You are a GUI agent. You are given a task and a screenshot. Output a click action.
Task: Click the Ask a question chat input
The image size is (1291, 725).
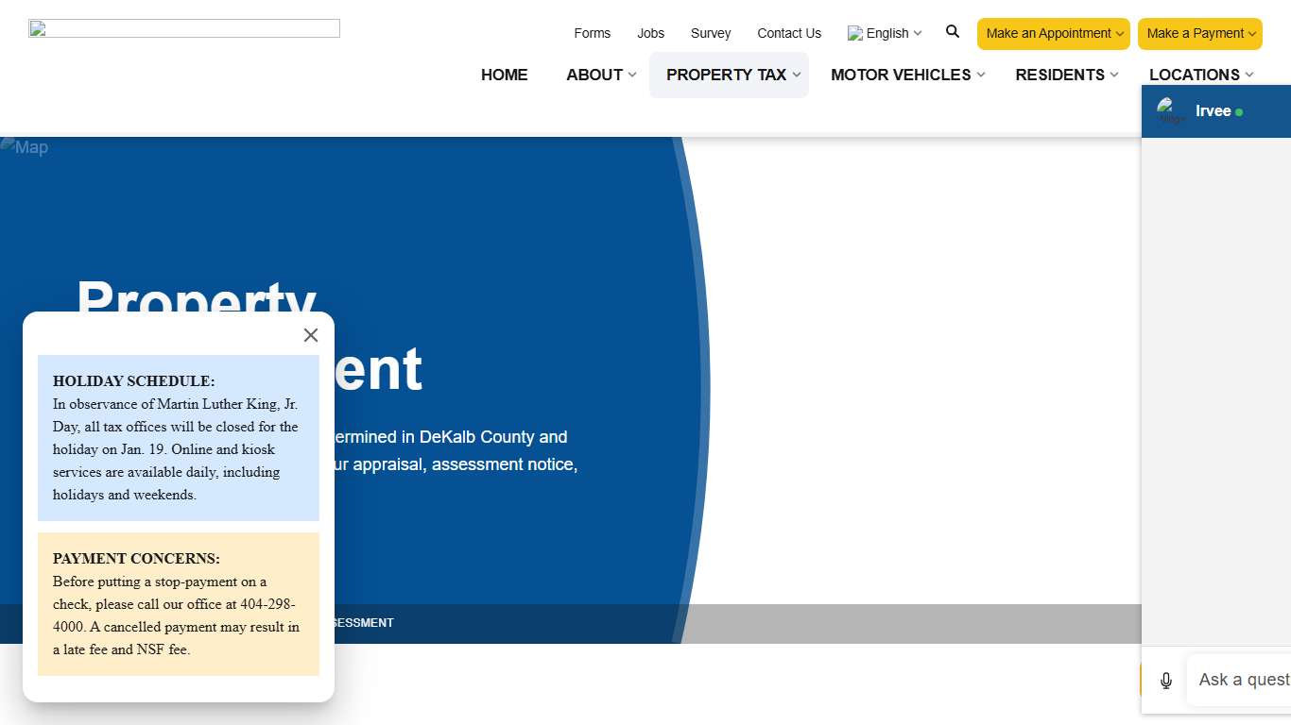(x=1243, y=680)
